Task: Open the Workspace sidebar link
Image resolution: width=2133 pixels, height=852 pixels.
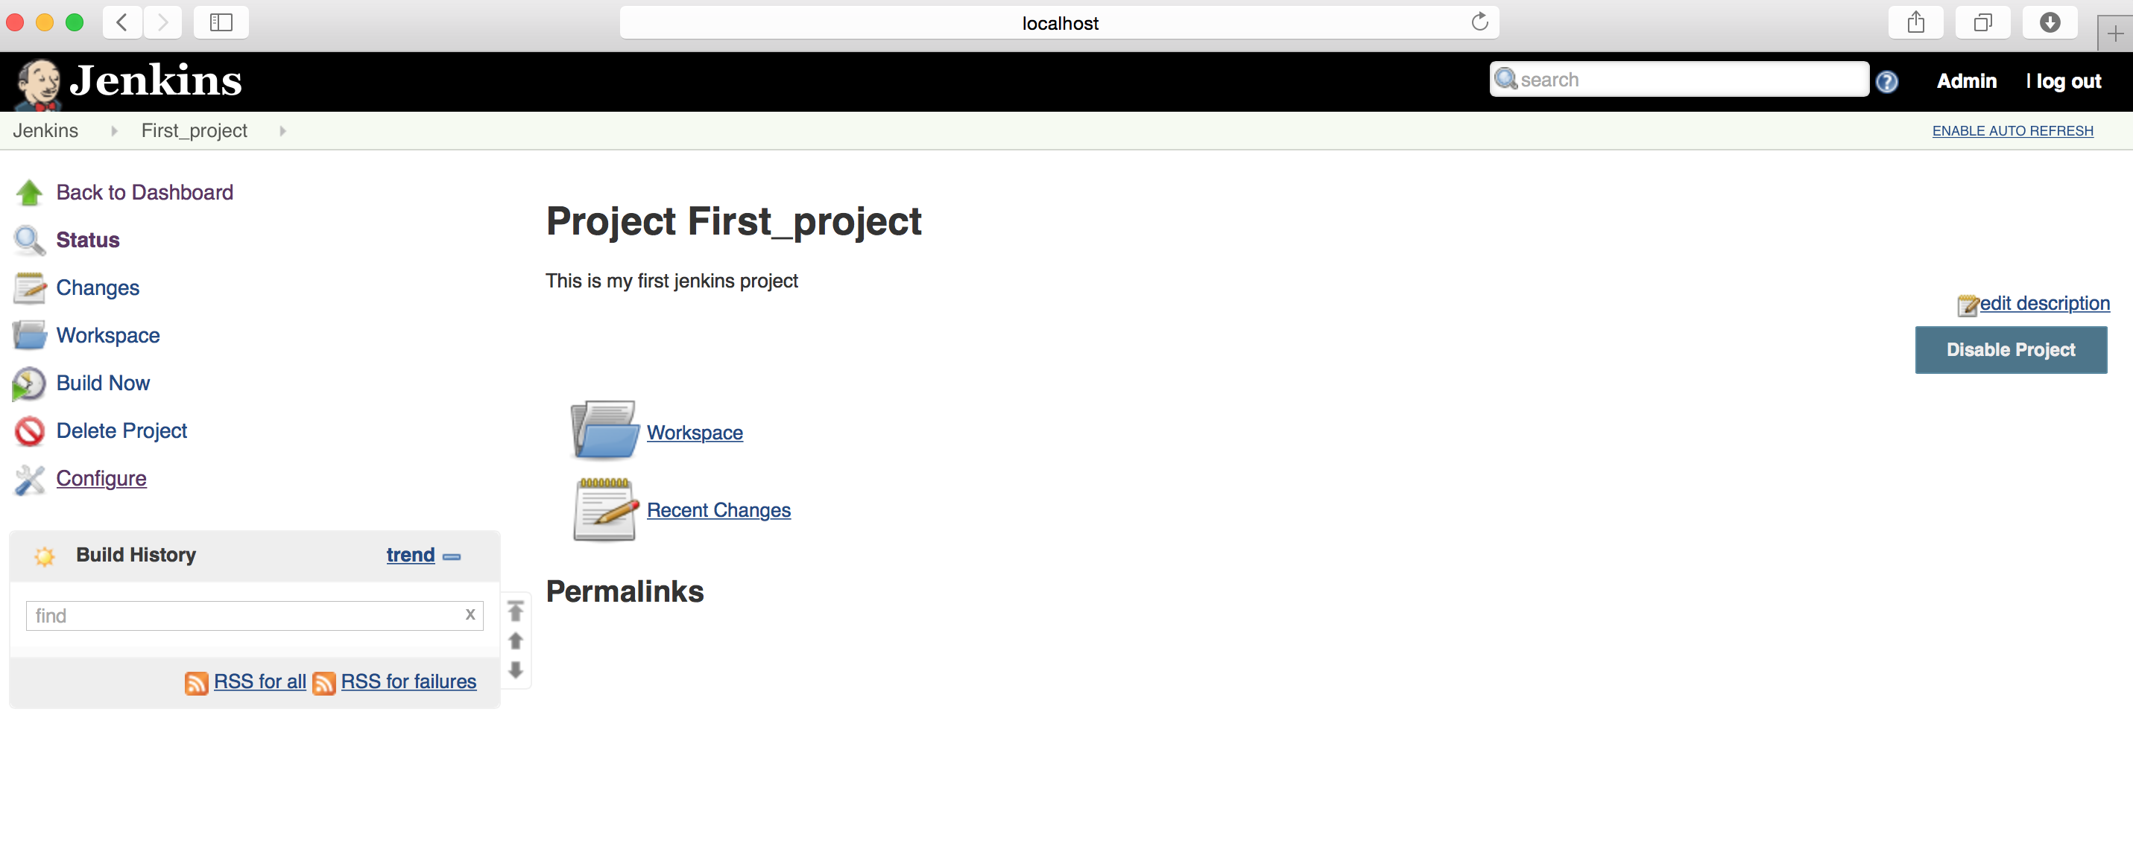Action: pos(109,336)
